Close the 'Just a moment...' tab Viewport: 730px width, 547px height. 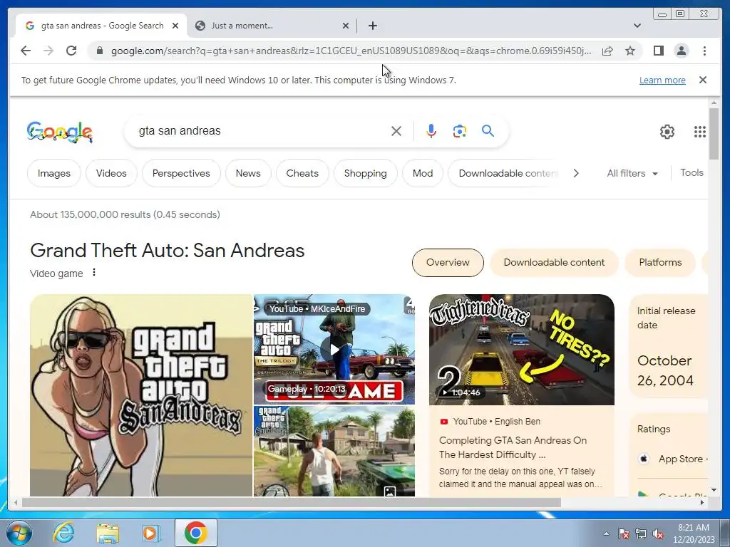click(x=346, y=26)
